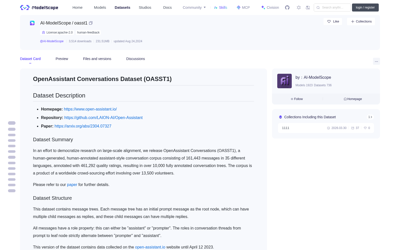Switch to the Discussions tab
Viewport: 400px width, 250px height.
tap(135, 59)
